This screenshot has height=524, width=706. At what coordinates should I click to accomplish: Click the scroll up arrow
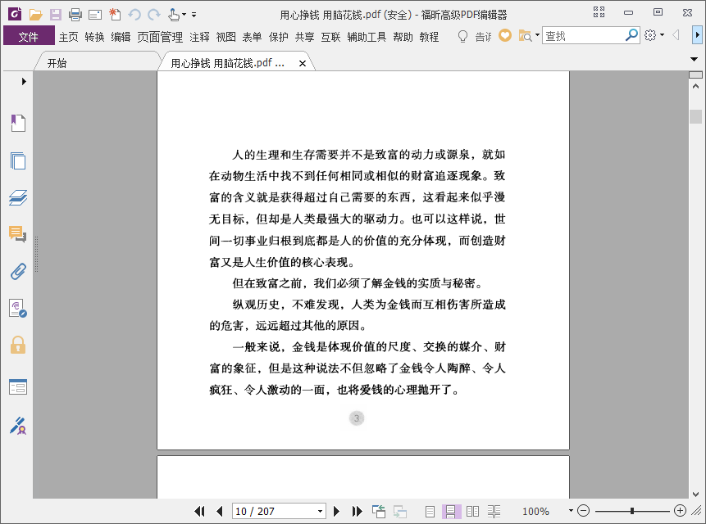tap(695, 86)
